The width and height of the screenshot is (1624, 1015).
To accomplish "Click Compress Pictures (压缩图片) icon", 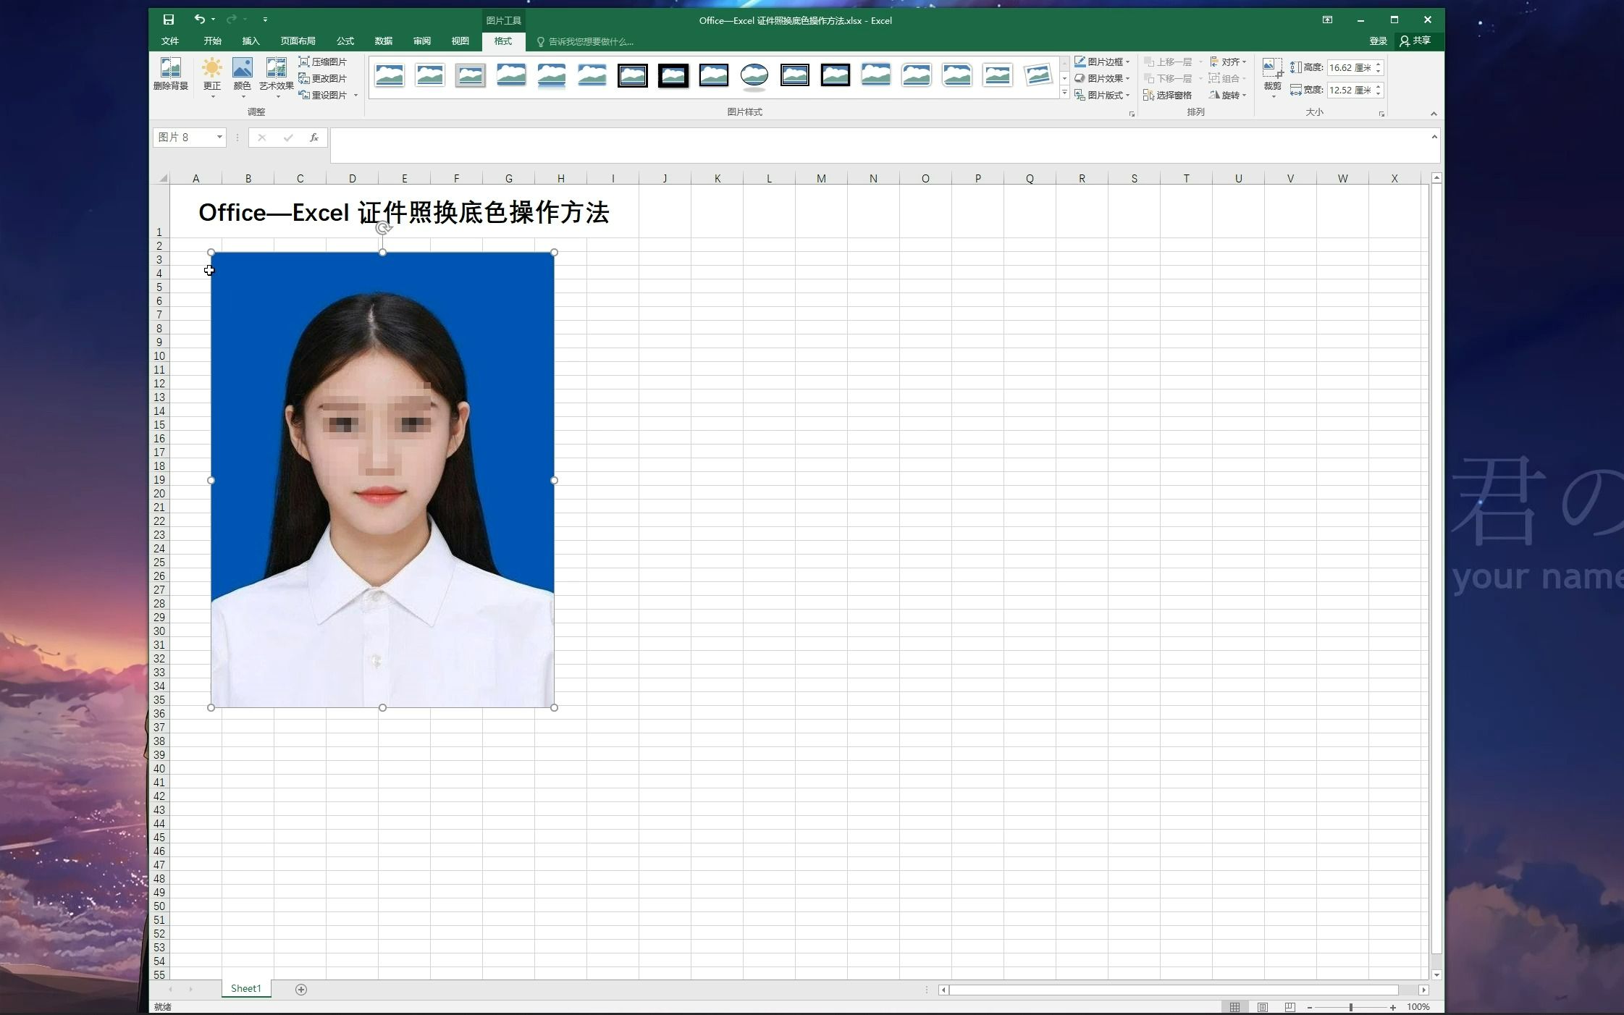I will pos(304,62).
